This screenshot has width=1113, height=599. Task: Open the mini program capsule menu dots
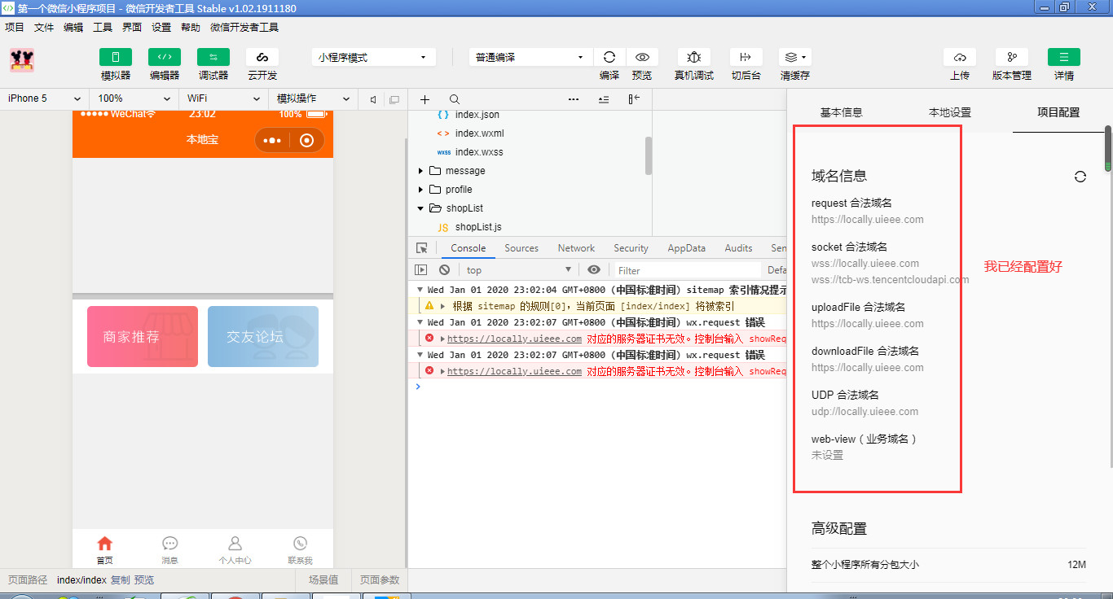(x=272, y=140)
